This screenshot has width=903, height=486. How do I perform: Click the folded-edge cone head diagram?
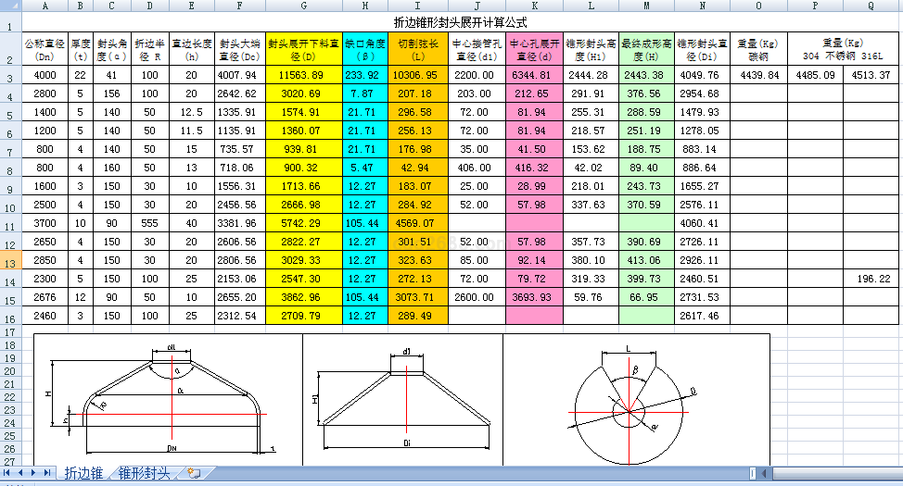167,398
